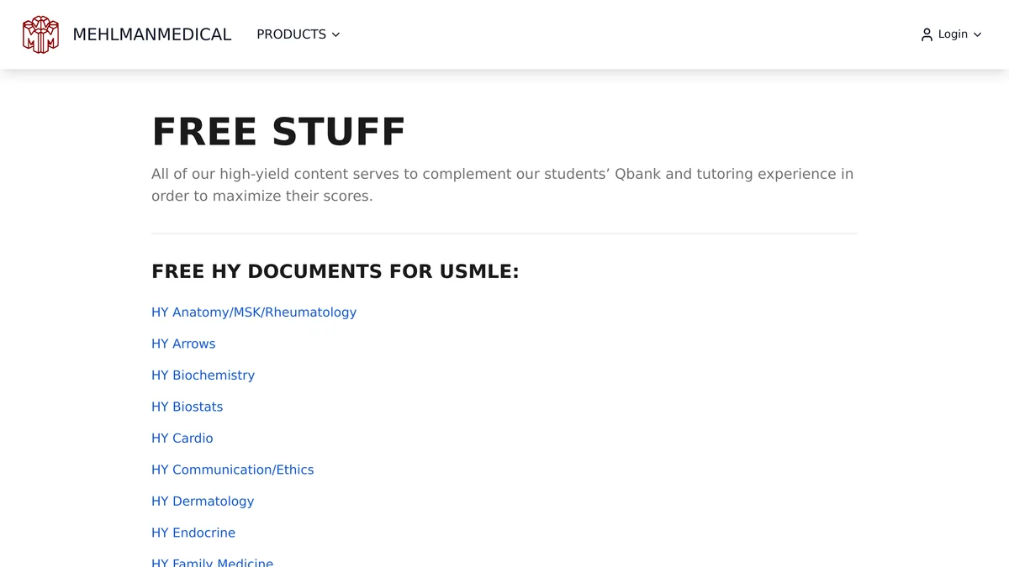Click the FREE HY DOCUMENTS FOR USMLE heading

(x=335, y=271)
